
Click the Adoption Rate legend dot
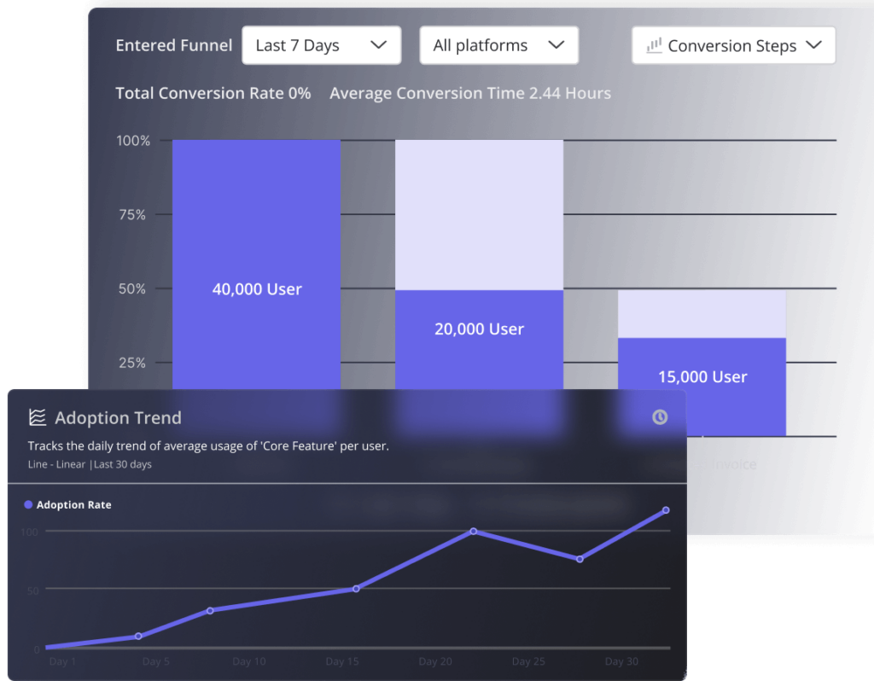coord(28,505)
